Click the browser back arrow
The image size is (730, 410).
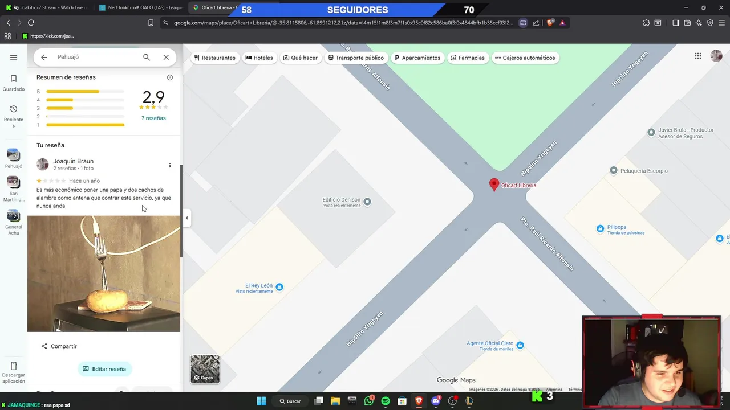[8, 23]
